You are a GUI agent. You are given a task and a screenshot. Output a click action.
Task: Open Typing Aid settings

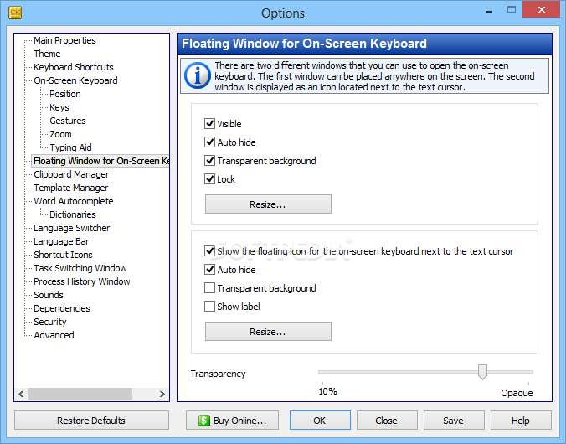coord(70,147)
